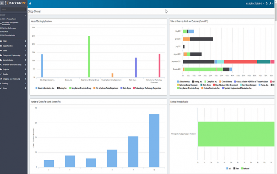The width and height of the screenshot is (277, 174).
Task: Open Add Corrective Action recent item
Action: click(x=9, y=35)
